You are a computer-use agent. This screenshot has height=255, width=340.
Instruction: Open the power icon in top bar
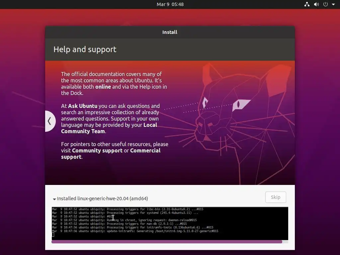pyautogui.click(x=325, y=4)
